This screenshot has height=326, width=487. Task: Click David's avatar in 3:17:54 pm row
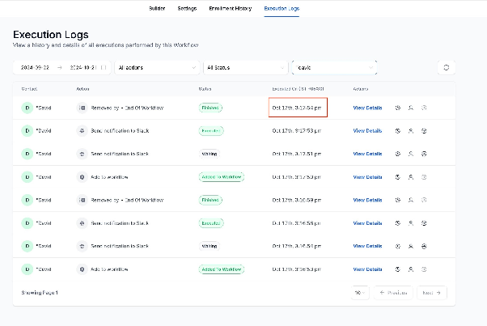point(27,108)
